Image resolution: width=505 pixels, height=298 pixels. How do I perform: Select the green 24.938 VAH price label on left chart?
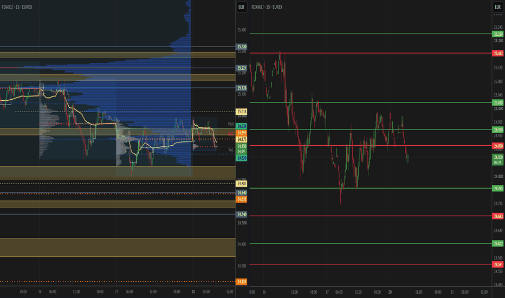242,126
